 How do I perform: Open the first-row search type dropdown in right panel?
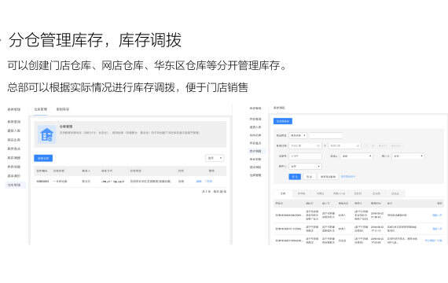point(298,135)
